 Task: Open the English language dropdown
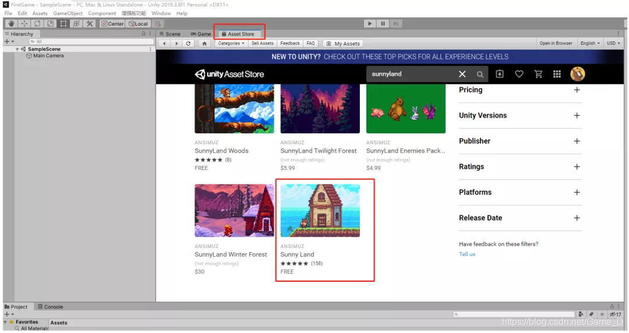click(589, 43)
